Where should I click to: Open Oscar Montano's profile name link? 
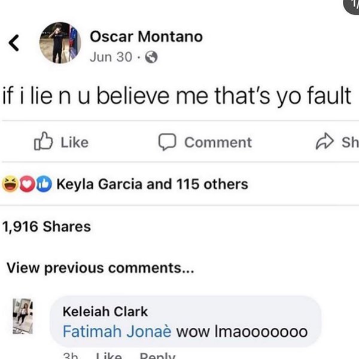coord(146,36)
